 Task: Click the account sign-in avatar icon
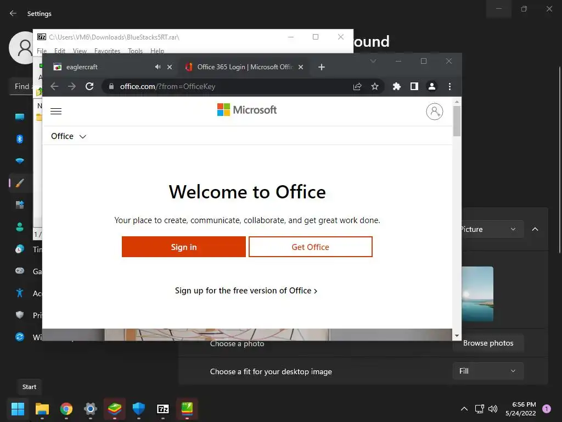point(435,112)
